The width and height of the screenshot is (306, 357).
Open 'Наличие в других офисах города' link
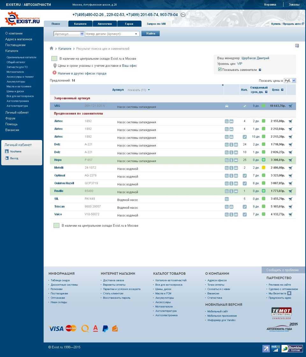(82, 73)
